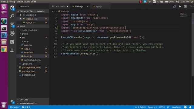
Task: Launch Chrome from the Ubuntu dock
Action: click(4, 49)
